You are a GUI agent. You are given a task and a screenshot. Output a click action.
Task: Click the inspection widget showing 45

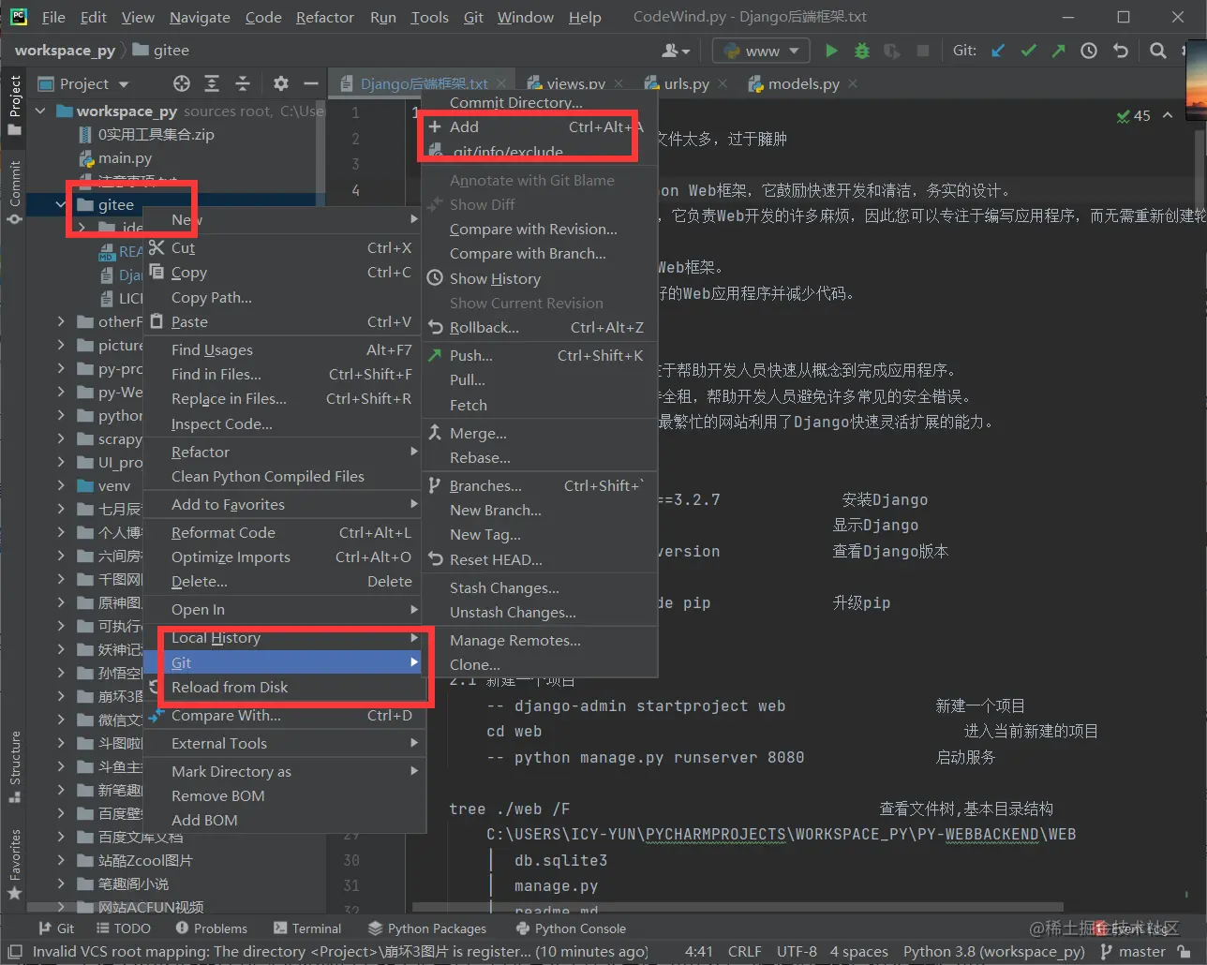(x=1134, y=116)
